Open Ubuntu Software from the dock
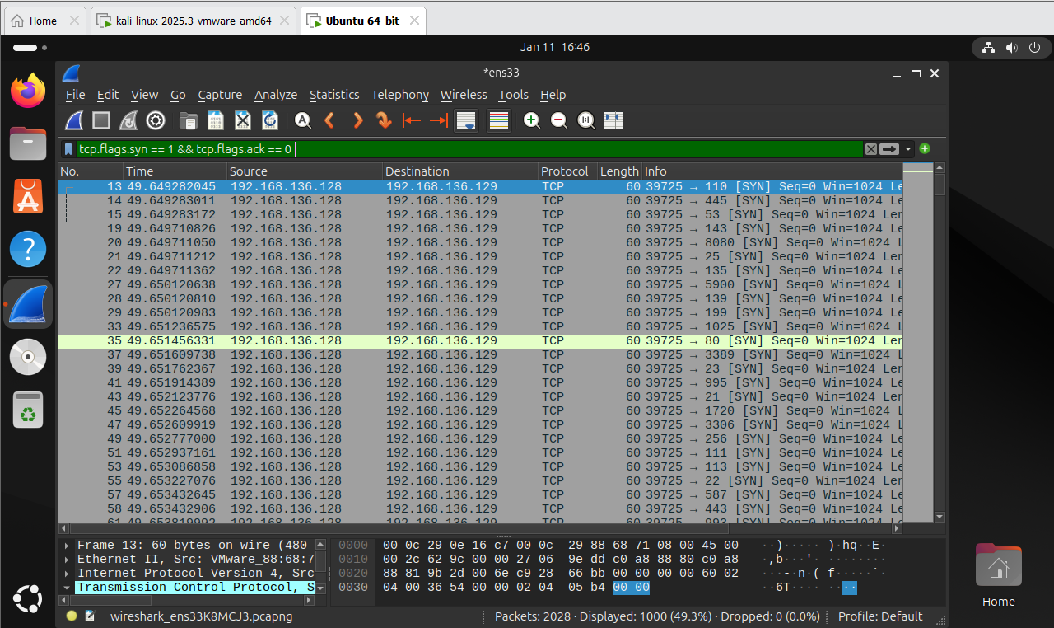The height and width of the screenshot is (628, 1054). click(28, 196)
